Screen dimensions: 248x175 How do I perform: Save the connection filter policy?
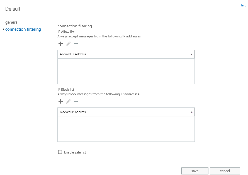coord(195,171)
